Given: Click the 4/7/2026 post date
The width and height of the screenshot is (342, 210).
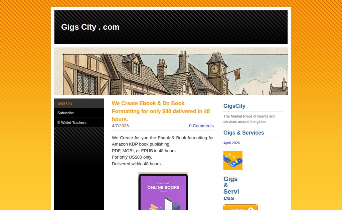Looking at the screenshot, I should click(120, 126).
